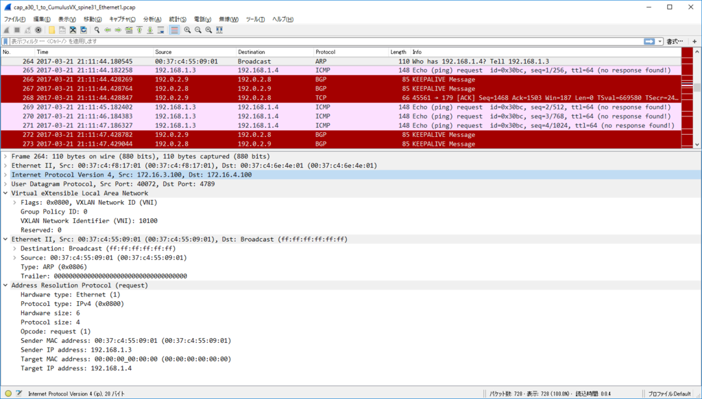The image size is (702, 399).
Task: Open the display filter history dropdown
Action: [x=660, y=41]
